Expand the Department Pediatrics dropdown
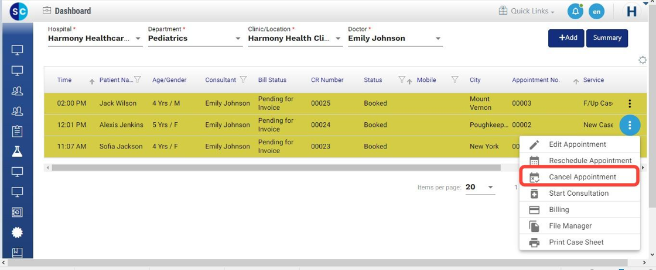This screenshot has width=656, height=270. coord(238,39)
